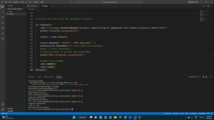214x120 pixels.
Task: Open the Explorer view in the activity bar
Action: tap(3, 7)
